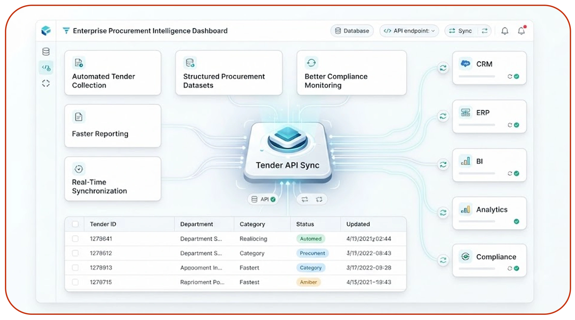Open the Real-Time Synchronization card
Image resolution: width=575 pixels, height=320 pixels.
point(113,179)
